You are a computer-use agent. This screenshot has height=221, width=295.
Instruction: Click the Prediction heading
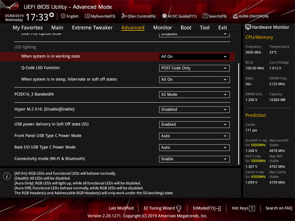(x=256, y=115)
